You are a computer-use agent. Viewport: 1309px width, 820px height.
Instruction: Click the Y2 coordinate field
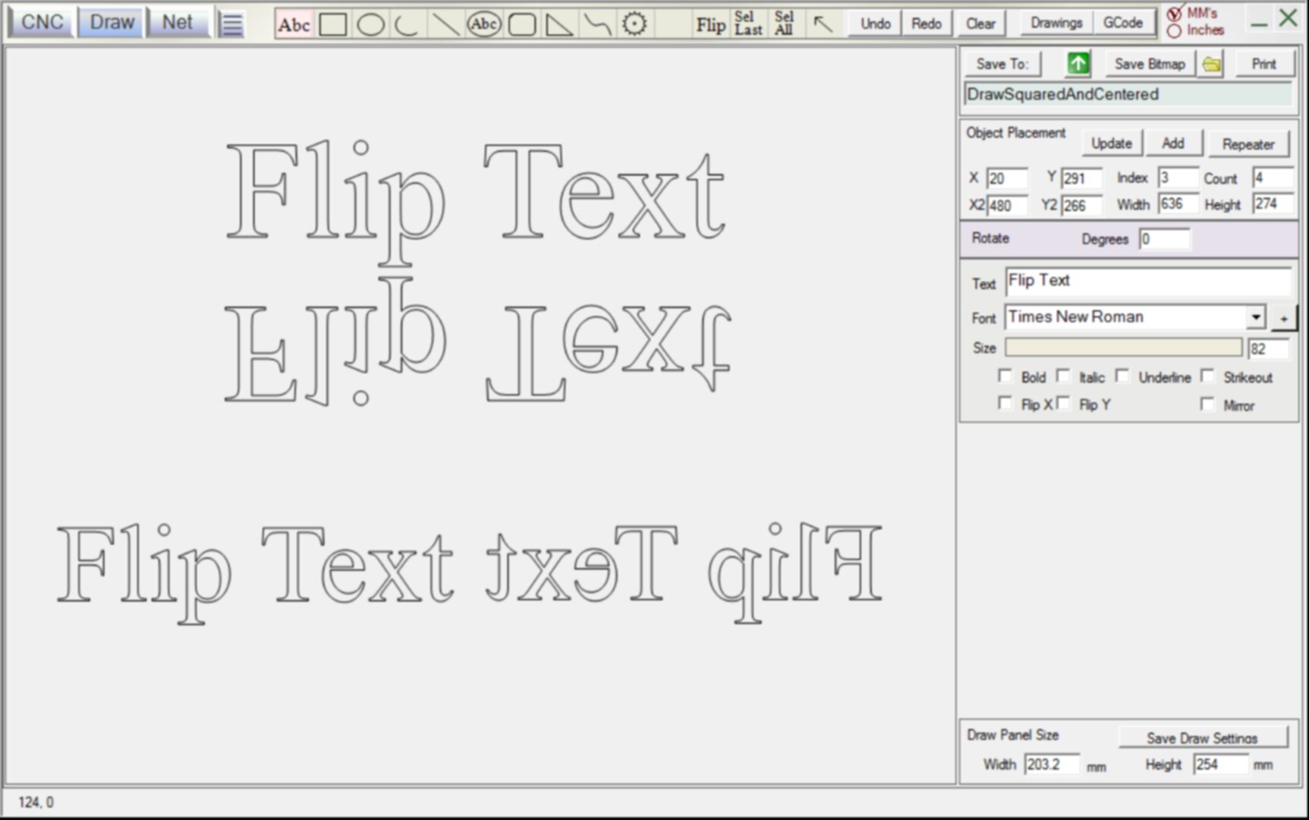1081,206
